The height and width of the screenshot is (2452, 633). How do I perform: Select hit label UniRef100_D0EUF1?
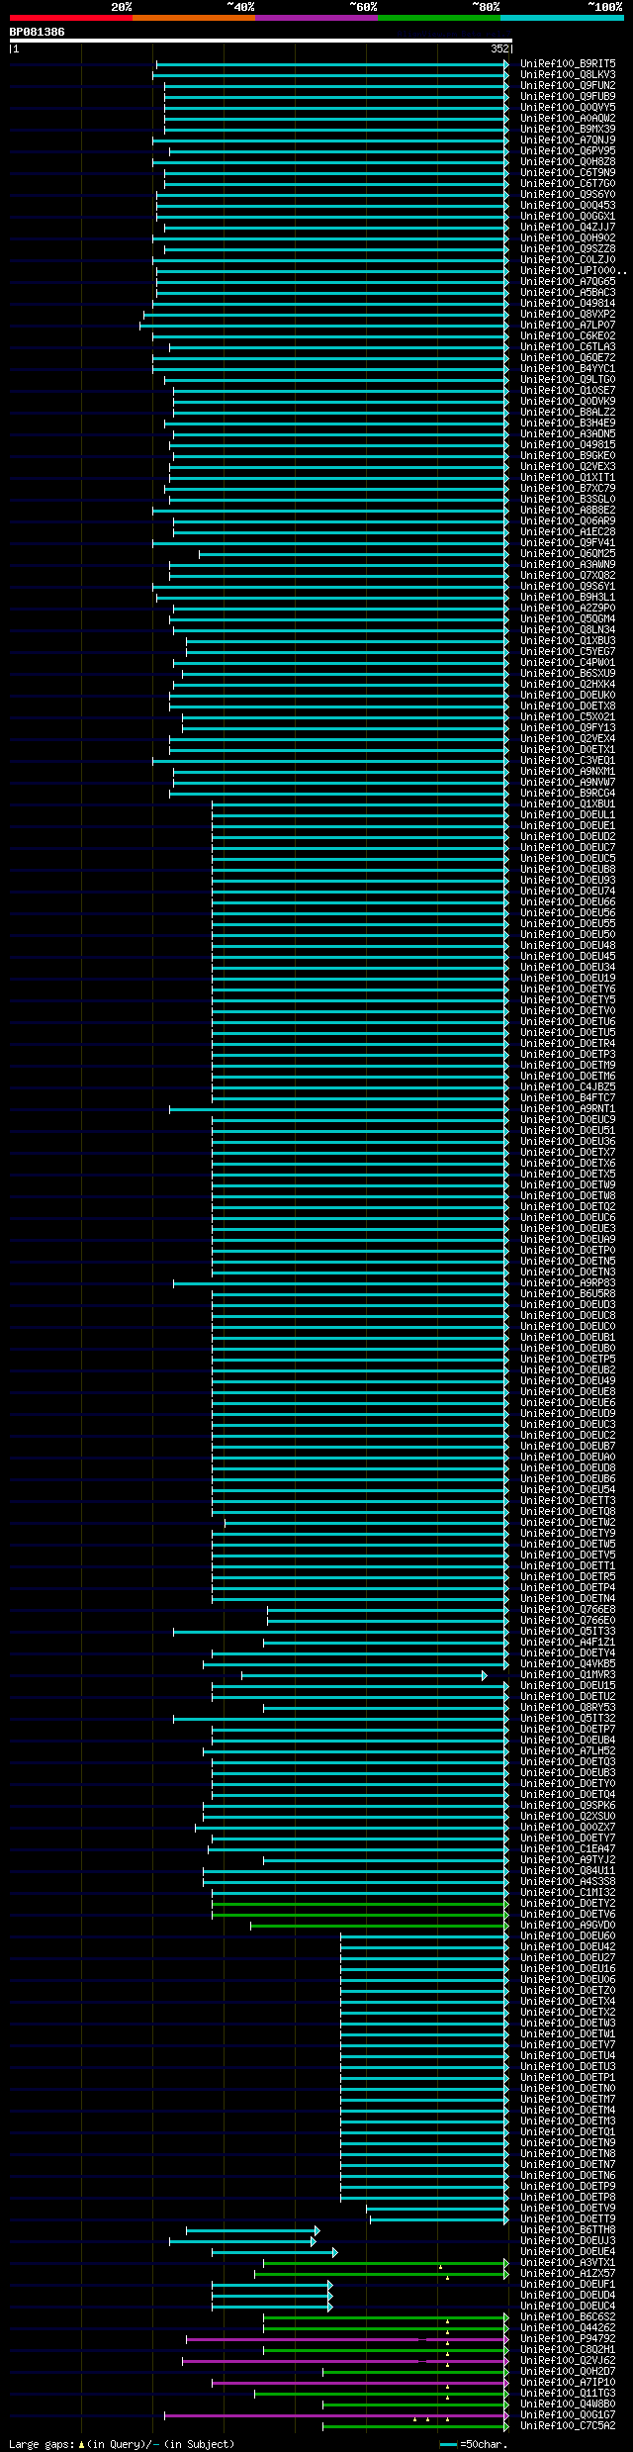click(x=568, y=2284)
